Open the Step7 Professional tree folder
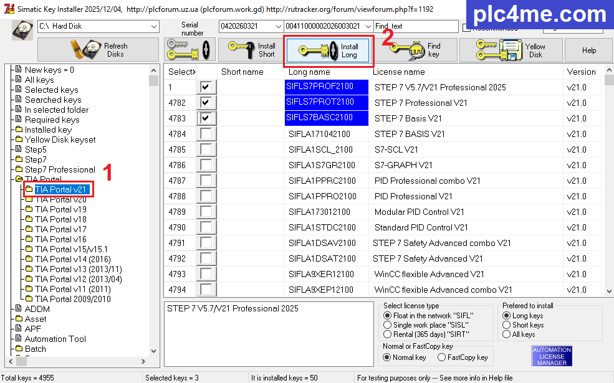Image resolution: width=614 pixels, height=383 pixels. 59,169
